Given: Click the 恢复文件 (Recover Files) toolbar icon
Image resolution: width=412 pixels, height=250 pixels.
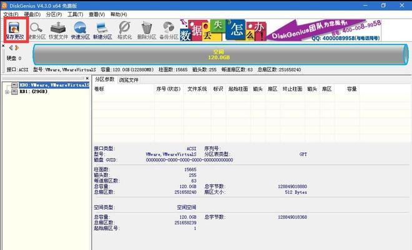Looking at the screenshot, I should (x=58, y=31).
